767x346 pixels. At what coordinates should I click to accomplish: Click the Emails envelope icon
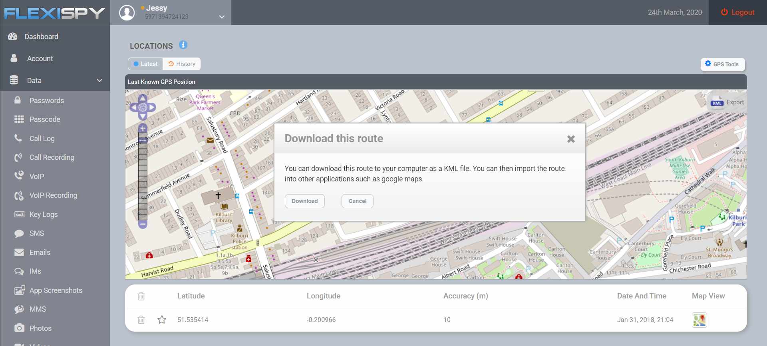19,252
